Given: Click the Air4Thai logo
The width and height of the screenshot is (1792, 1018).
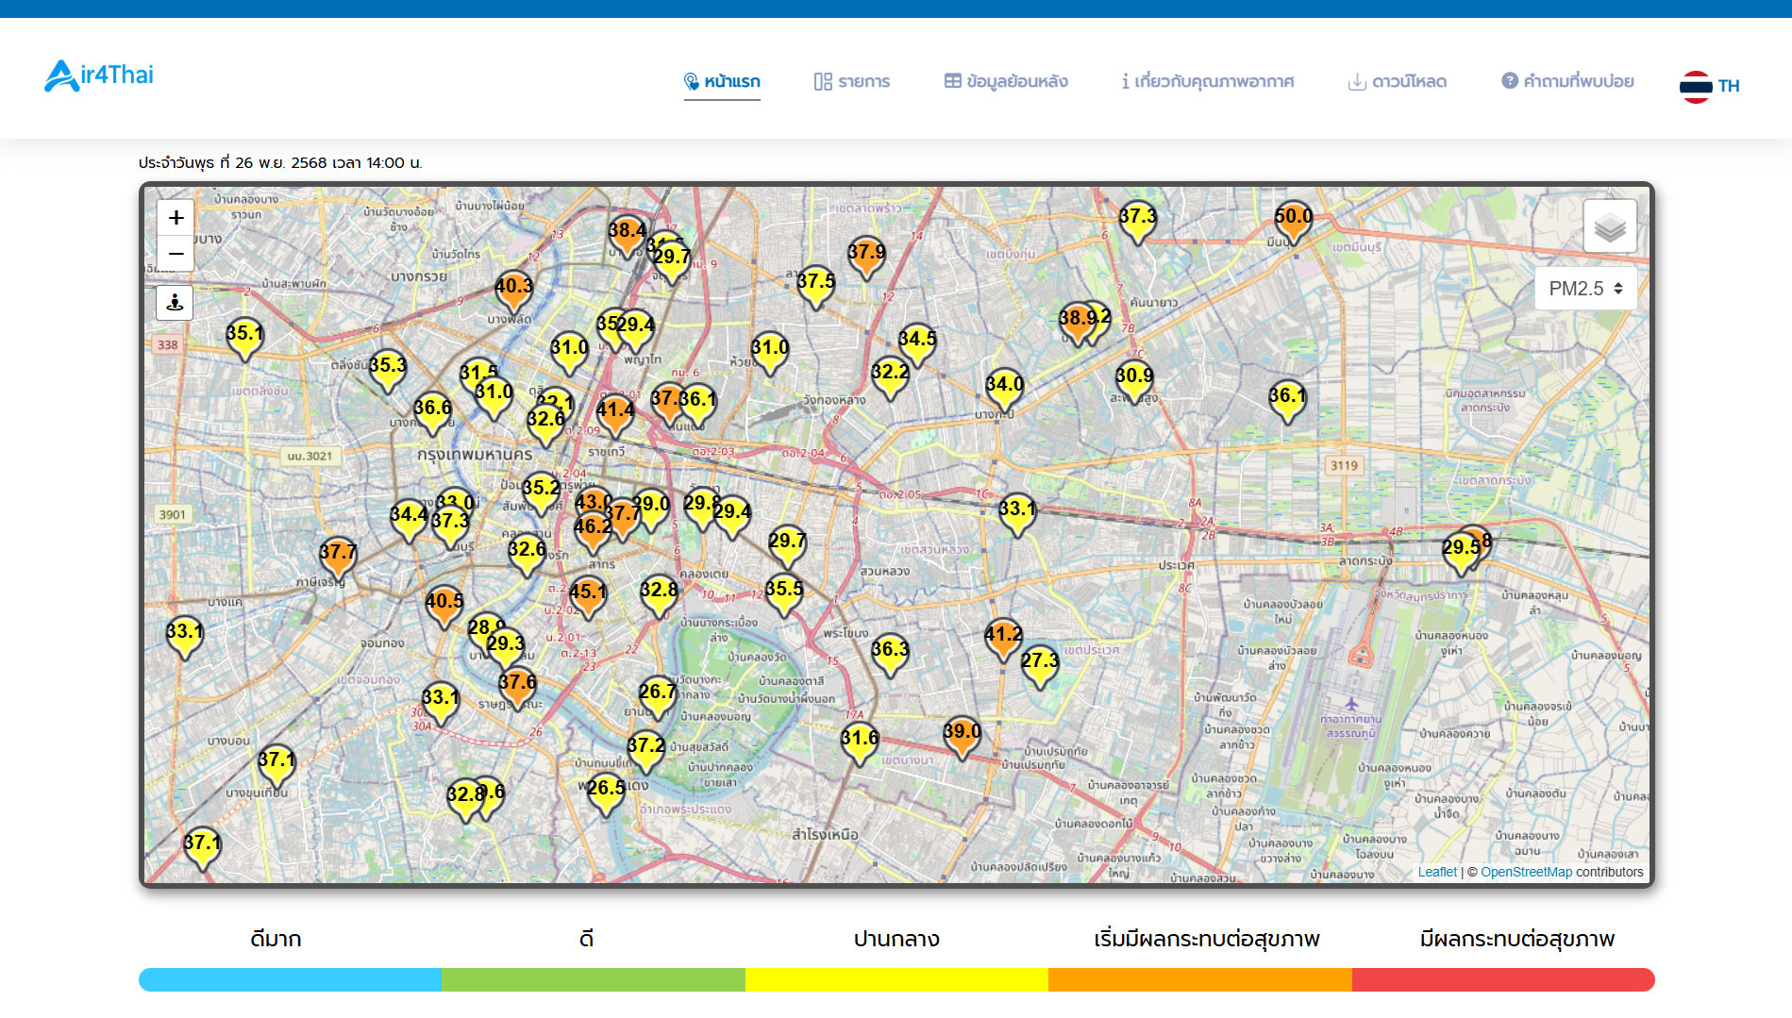Looking at the screenshot, I should point(99,75).
